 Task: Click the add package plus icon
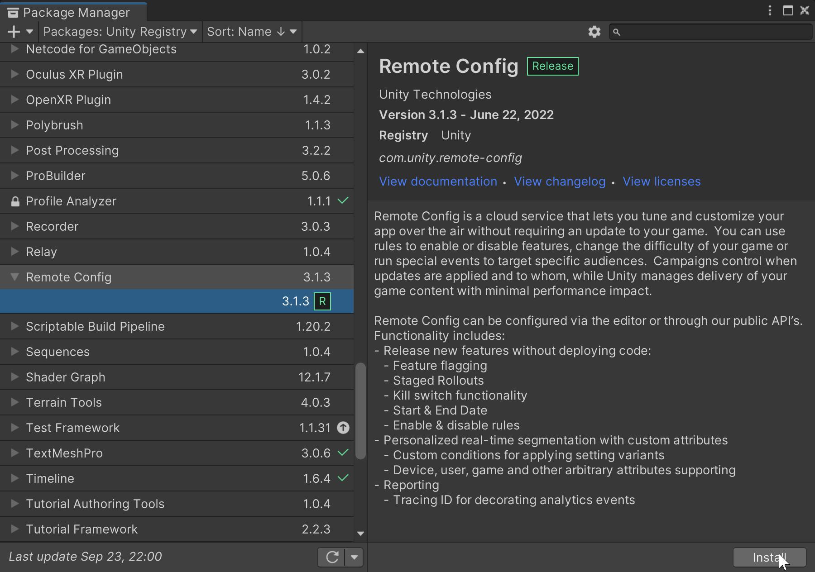(x=14, y=32)
